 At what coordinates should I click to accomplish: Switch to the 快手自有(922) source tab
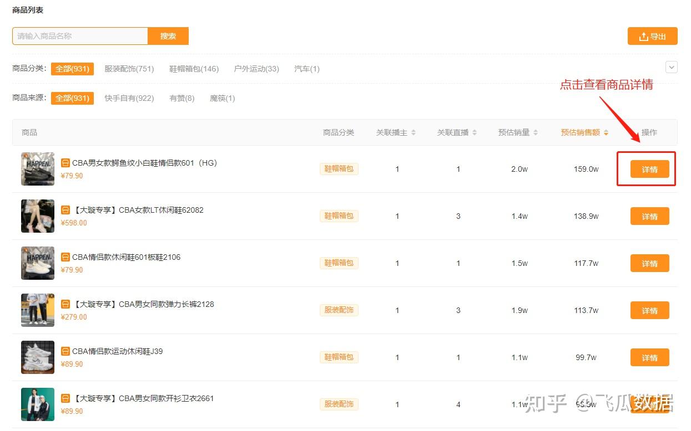click(129, 98)
